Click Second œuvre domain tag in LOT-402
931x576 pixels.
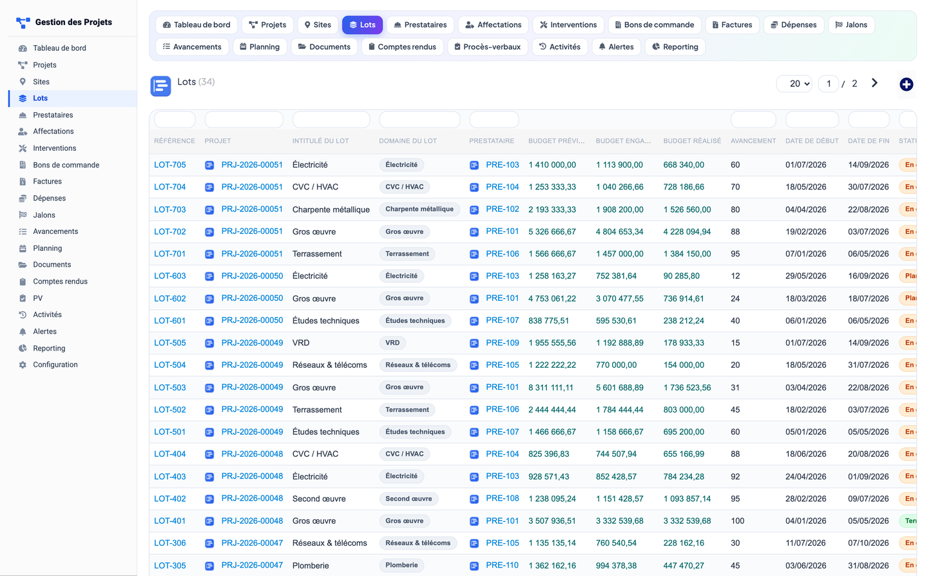click(x=408, y=499)
